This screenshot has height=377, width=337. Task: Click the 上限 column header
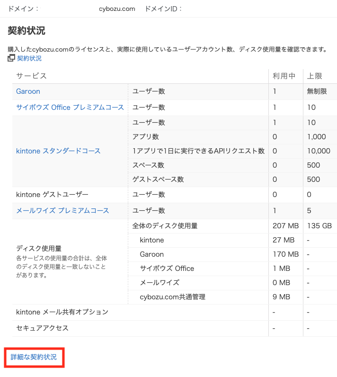click(x=315, y=76)
